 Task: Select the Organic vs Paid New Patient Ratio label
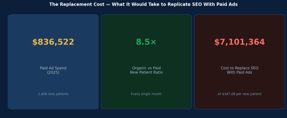point(146,70)
